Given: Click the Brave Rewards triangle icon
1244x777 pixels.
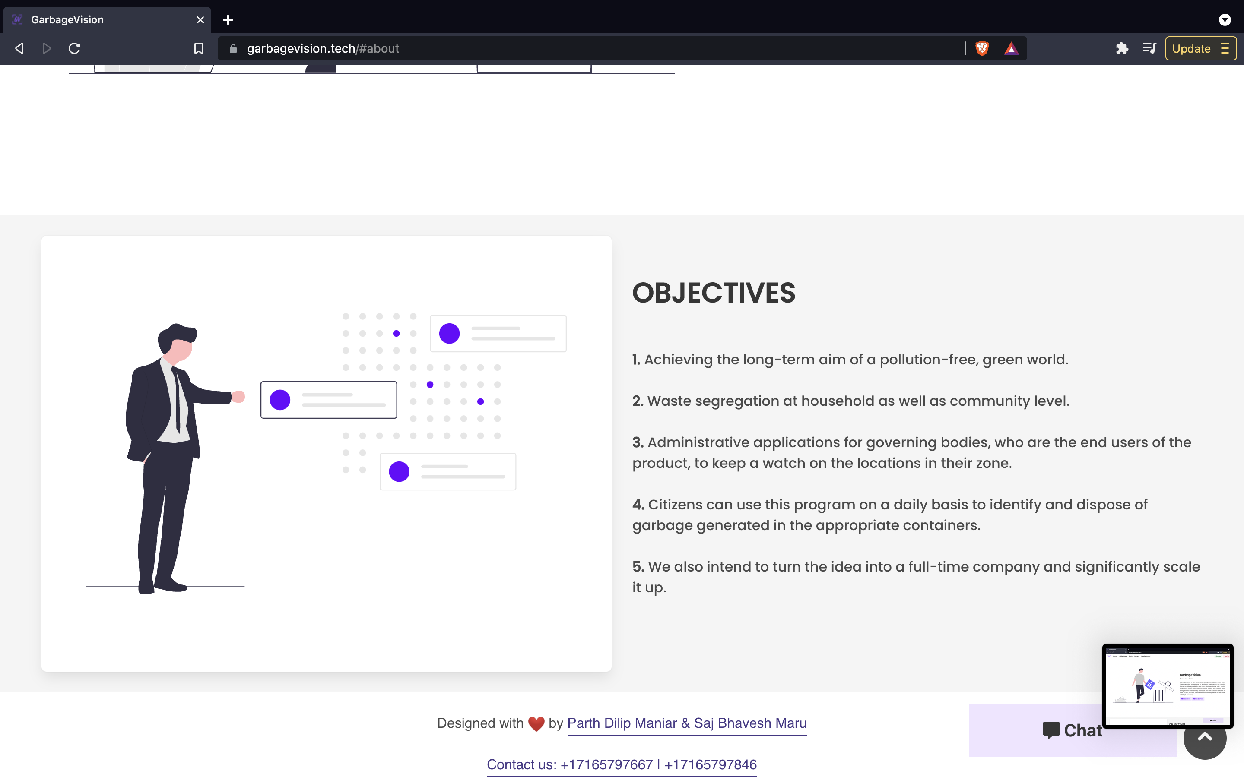Looking at the screenshot, I should [x=1011, y=48].
